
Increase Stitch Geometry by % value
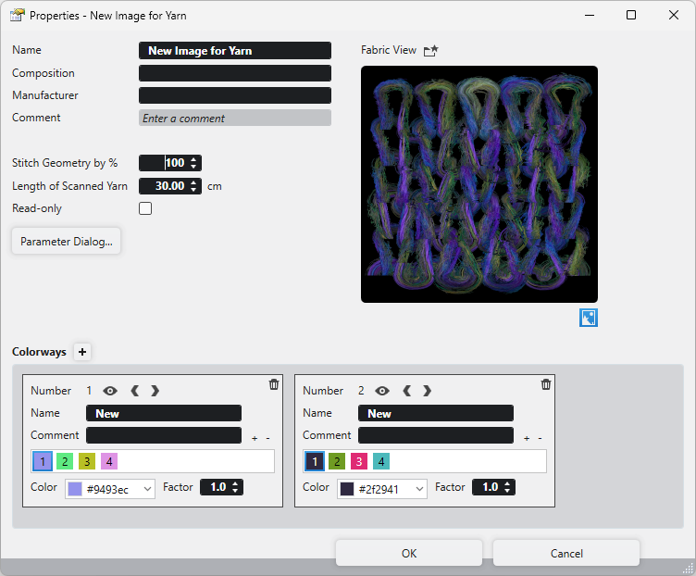193,159
